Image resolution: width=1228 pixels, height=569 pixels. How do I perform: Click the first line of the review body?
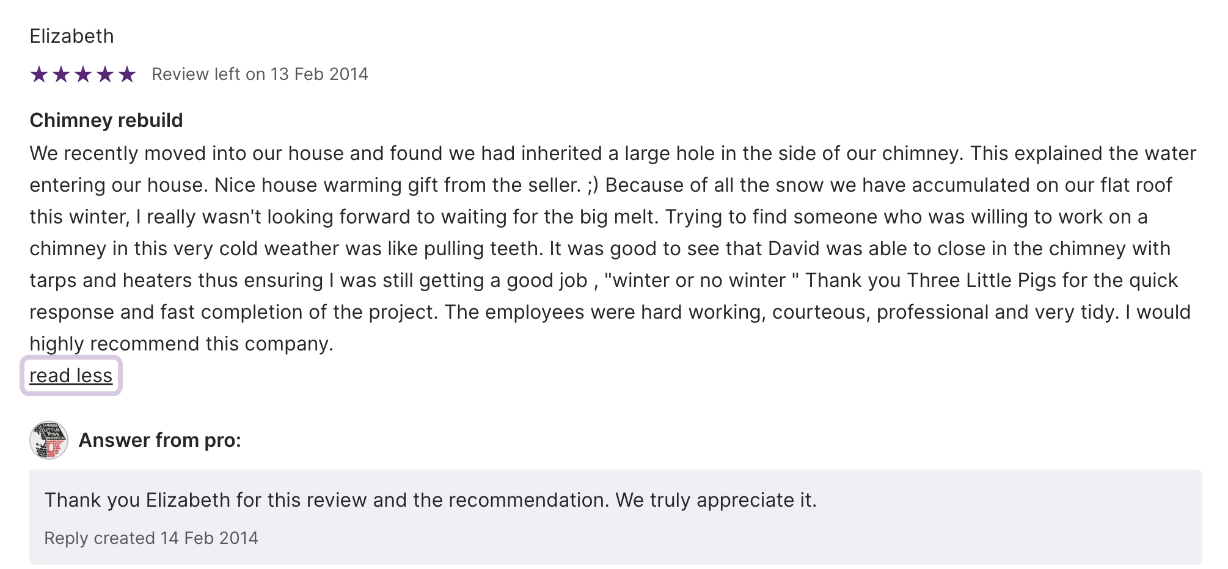[612, 153]
